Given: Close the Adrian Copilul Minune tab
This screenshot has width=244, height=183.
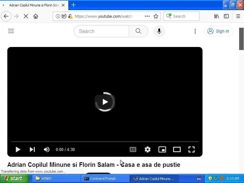Looking at the screenshot, I should pyautogui.click(x=63, y=5).
